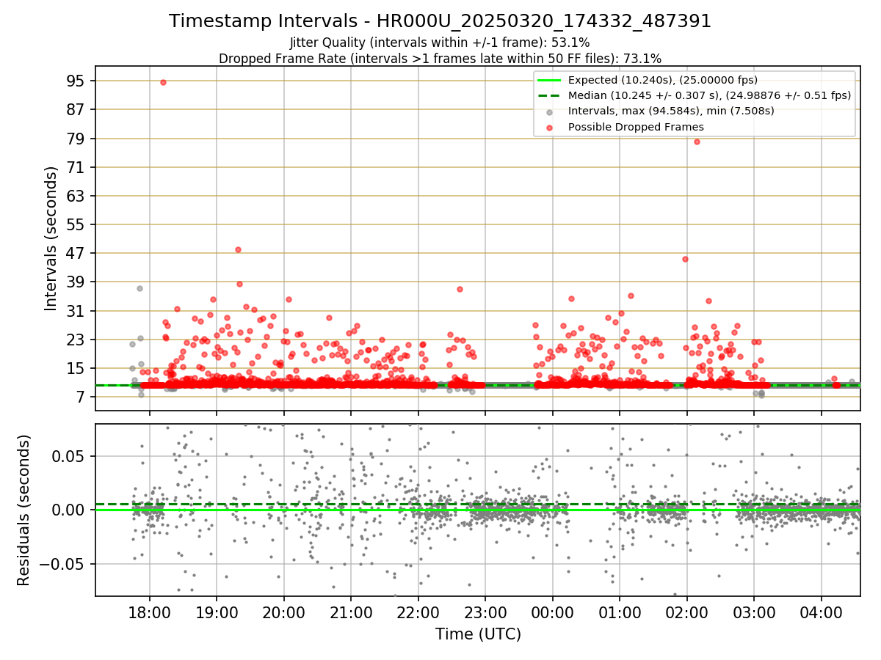This screenshot has width=881, height=660.
Task: Click the 'Time (UTC)' x-axis label
Action: (x=478, y=634)
